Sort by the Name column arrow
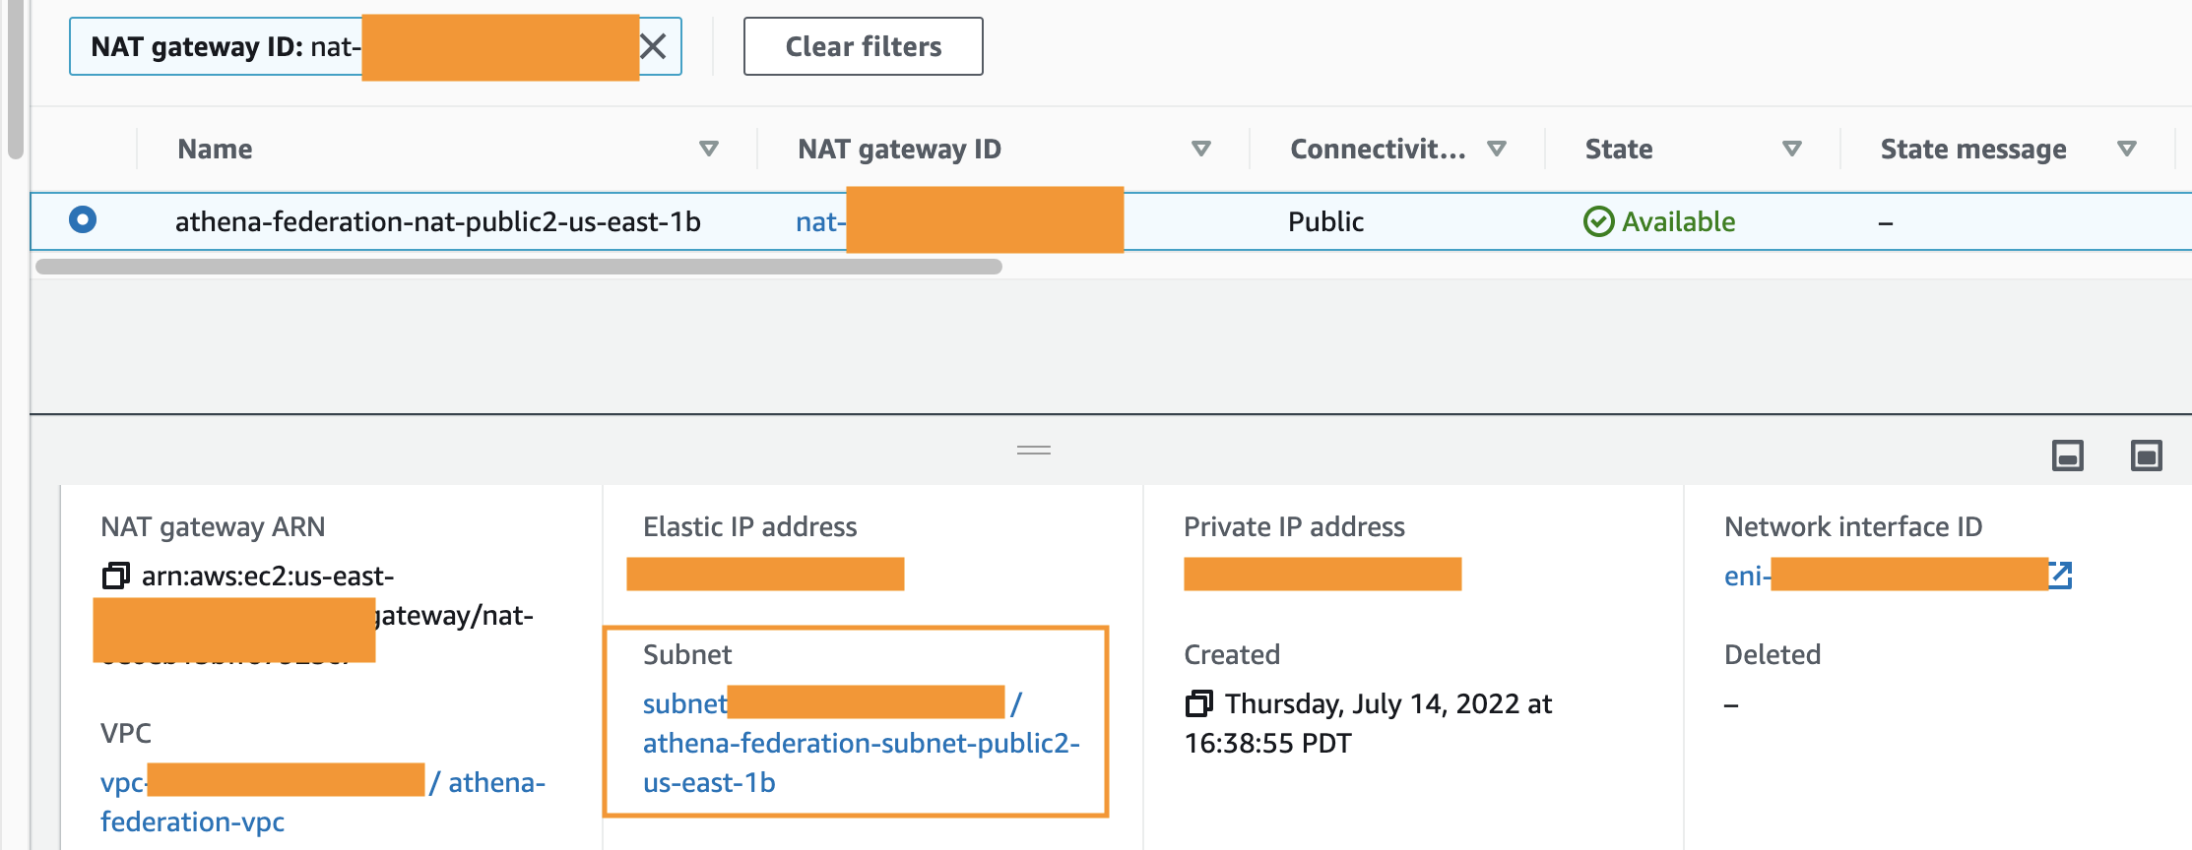2192x850 pixels. [708, 149]
